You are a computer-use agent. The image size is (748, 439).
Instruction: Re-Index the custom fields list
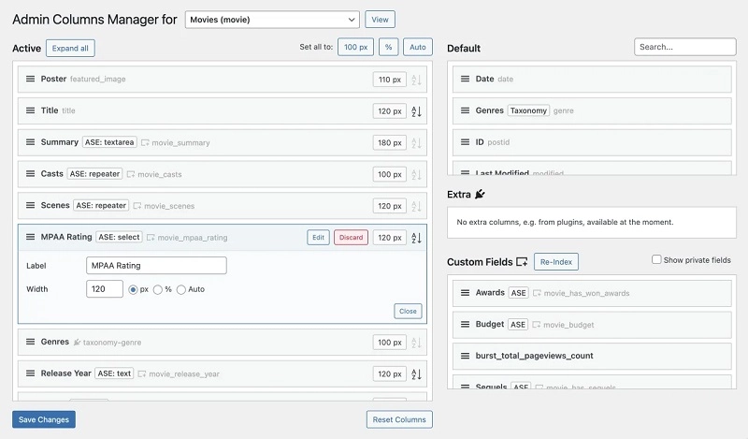[x=556, y=262]
